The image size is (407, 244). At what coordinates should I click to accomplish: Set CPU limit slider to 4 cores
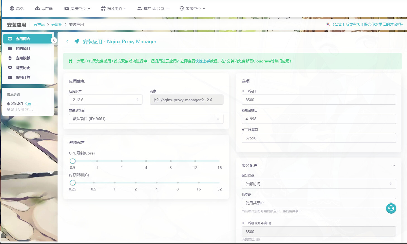[x=146, y=161]
